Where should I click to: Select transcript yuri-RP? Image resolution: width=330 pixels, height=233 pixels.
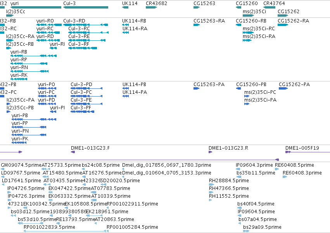tap(29, 64)
